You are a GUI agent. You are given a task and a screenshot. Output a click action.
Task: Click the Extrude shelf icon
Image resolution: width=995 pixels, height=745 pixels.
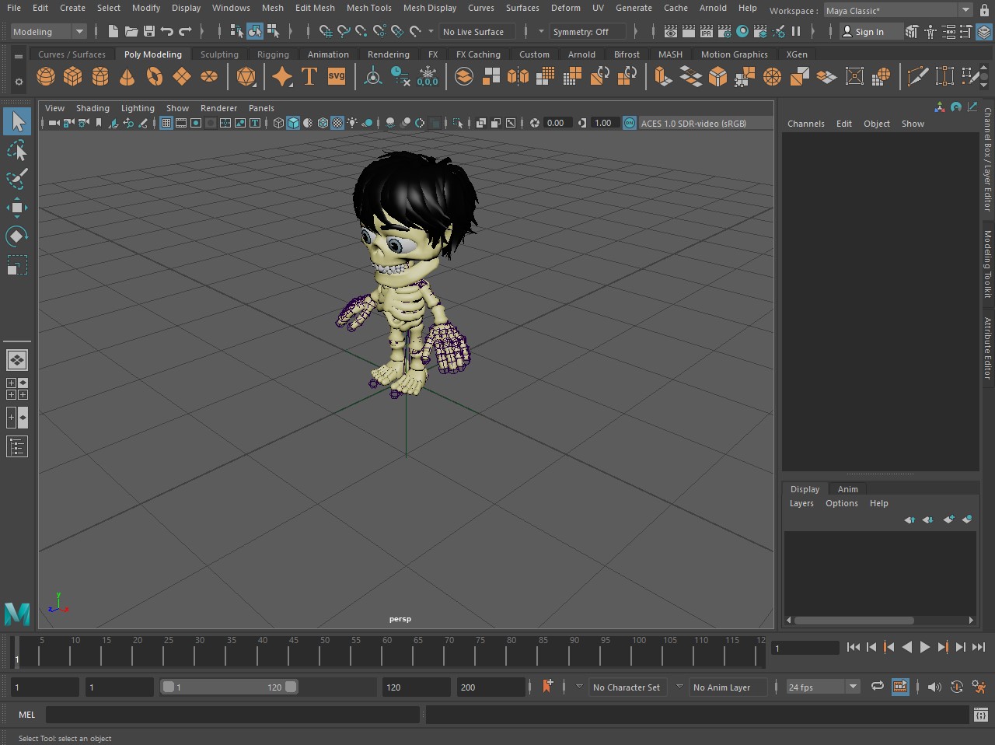(x=662, y=76)
